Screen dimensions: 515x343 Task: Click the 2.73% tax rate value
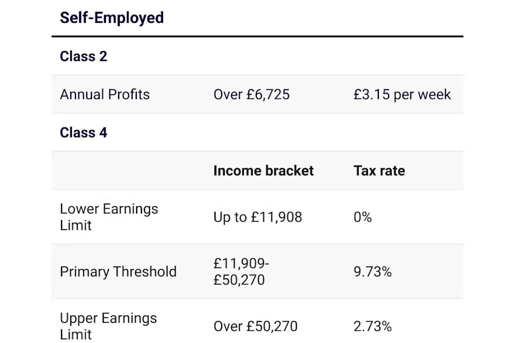click(x=372, y=326)
